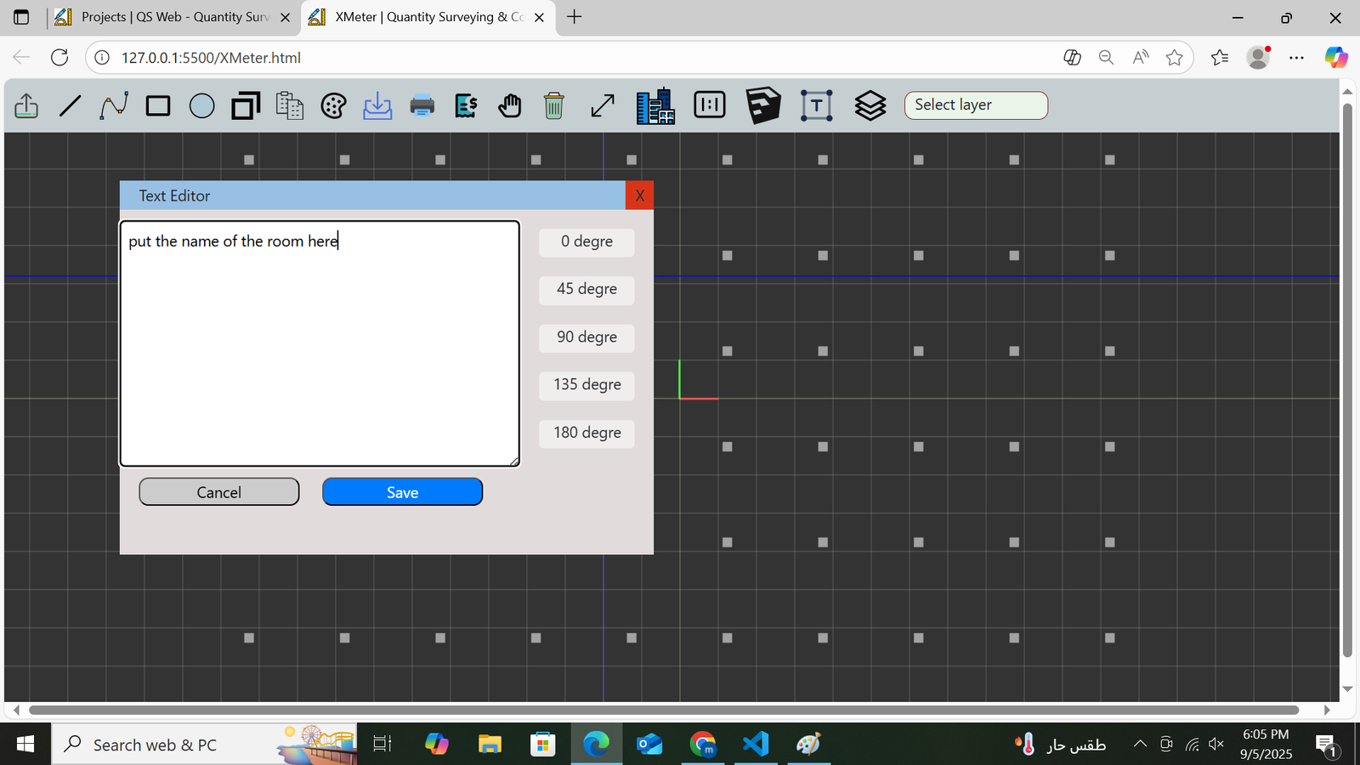This screenshot has width=1360, height=765.
Task: Set text rotation to 45 degre
Action: pyautogui.click(x=586, y=290)
